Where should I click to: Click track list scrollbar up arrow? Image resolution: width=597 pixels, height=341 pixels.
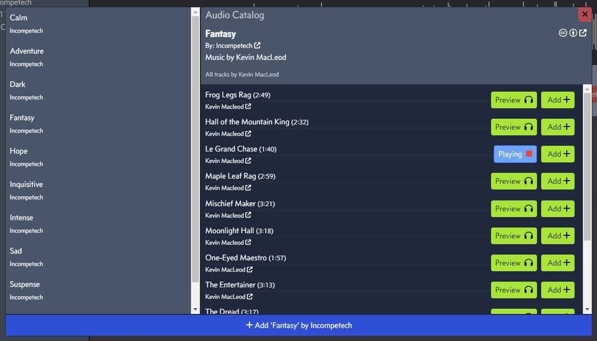pos(587,89)
